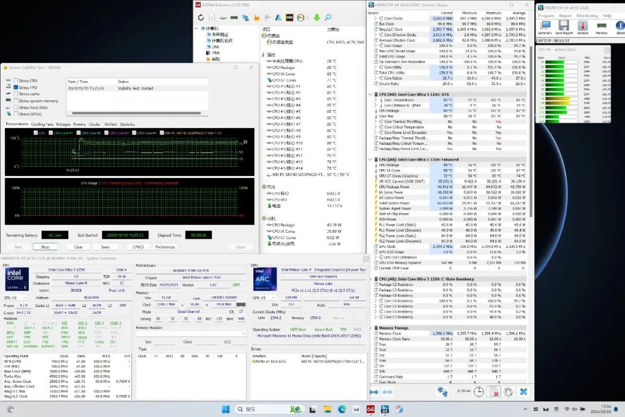Open File Explorer from the taskbar
The height and width of the screenshot is (417, 625).
point(327,409)
